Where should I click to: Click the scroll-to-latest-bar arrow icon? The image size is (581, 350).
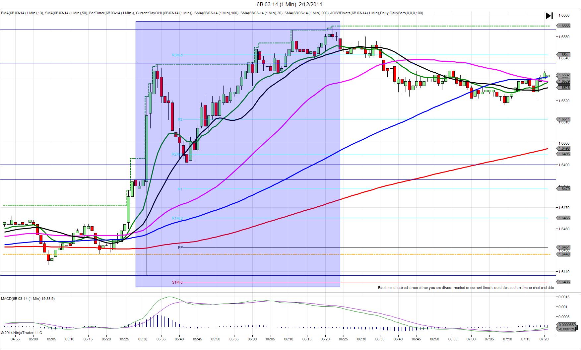click(x=549, y=16)
